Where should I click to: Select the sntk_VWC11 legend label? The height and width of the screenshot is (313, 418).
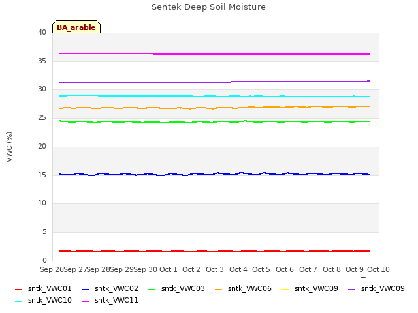[116, 300]
